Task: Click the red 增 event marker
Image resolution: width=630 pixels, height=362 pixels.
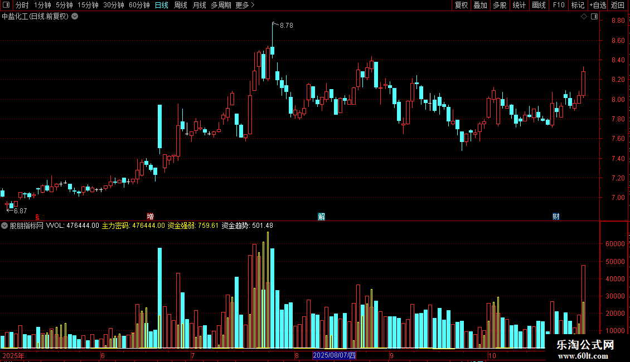Action: pyautogui.click(x=151, y=216)
